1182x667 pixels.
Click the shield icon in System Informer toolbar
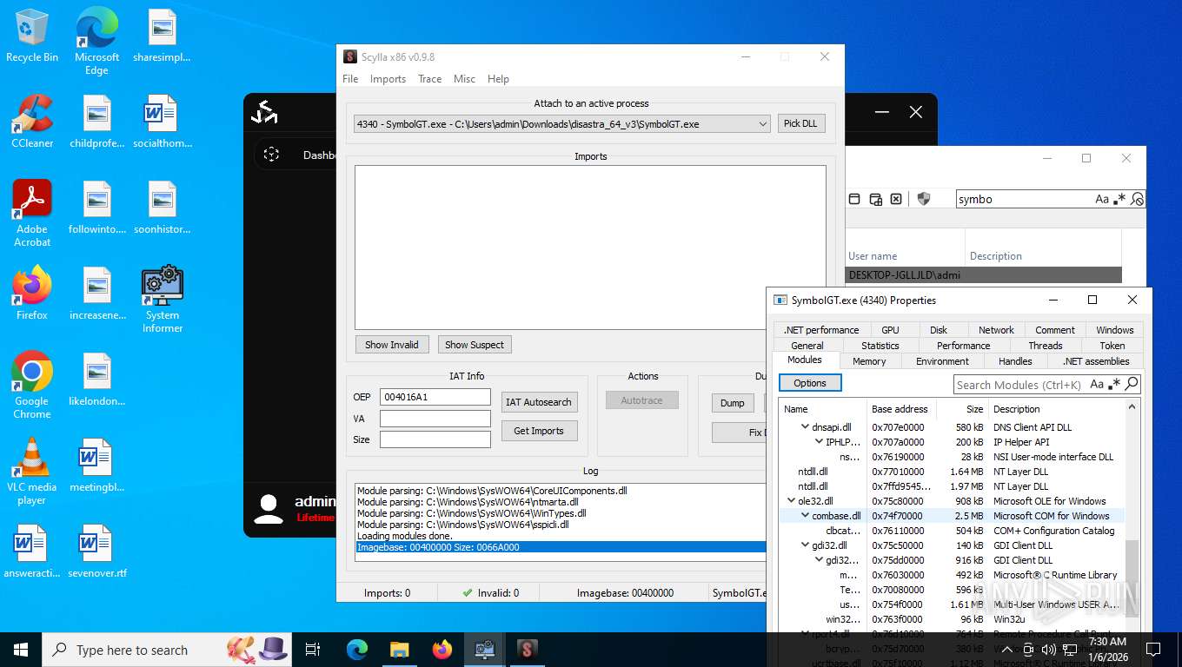924,199
